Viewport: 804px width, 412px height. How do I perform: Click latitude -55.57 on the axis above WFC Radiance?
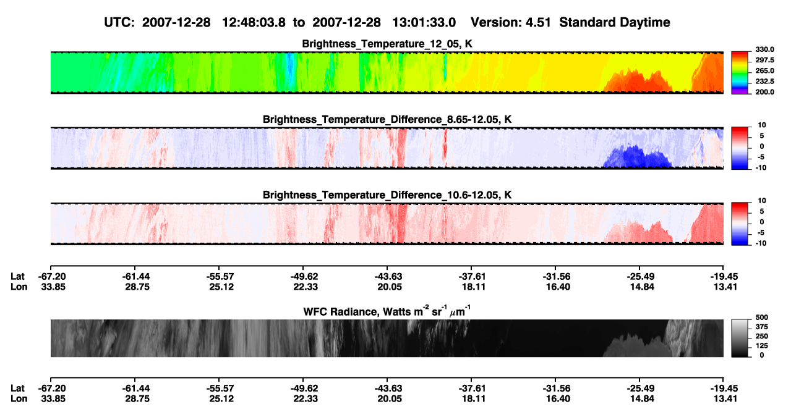click(x=219, y=277)
